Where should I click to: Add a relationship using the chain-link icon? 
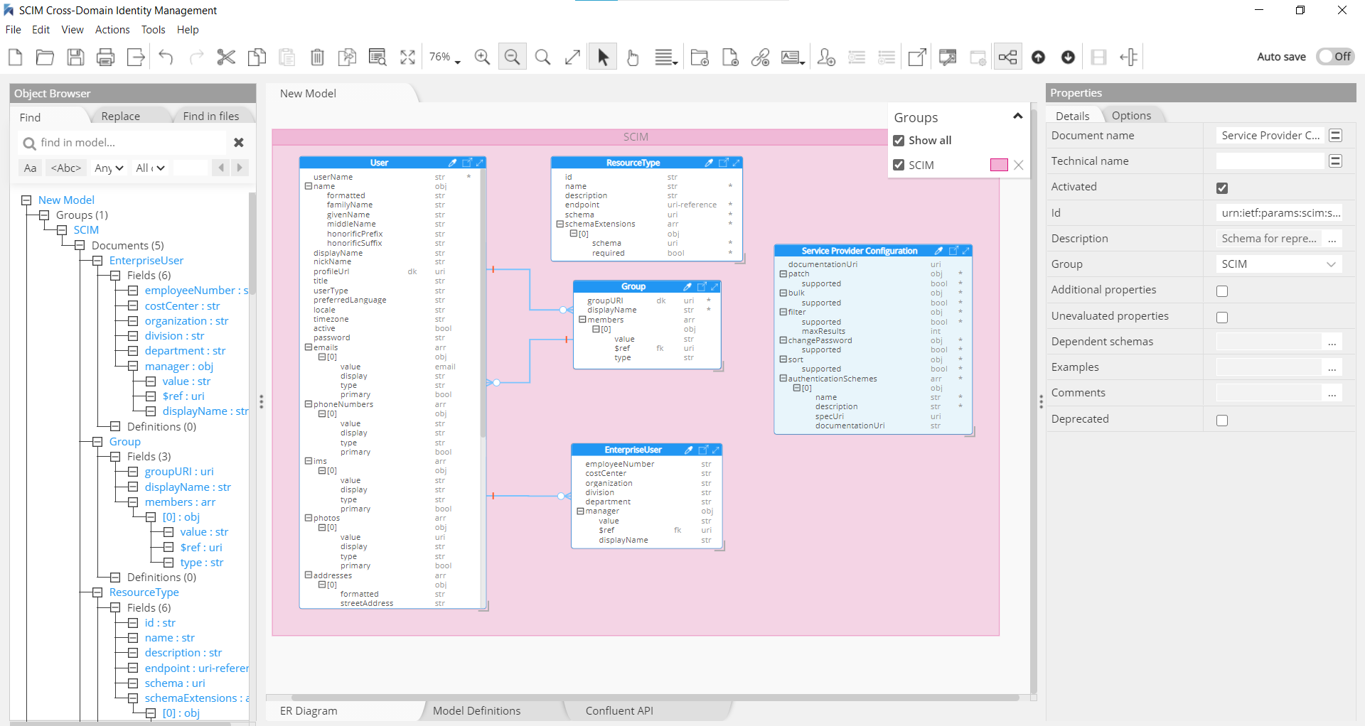point(761,57)
